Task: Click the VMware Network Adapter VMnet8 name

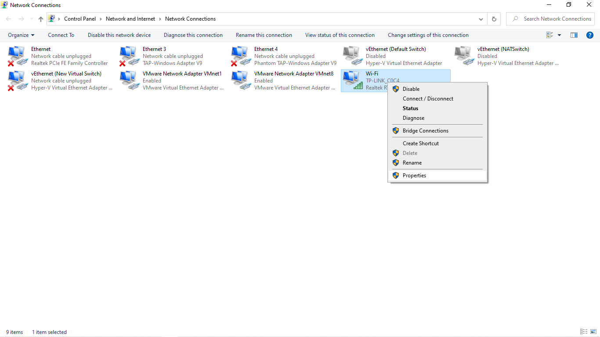Action: point(294,74)
